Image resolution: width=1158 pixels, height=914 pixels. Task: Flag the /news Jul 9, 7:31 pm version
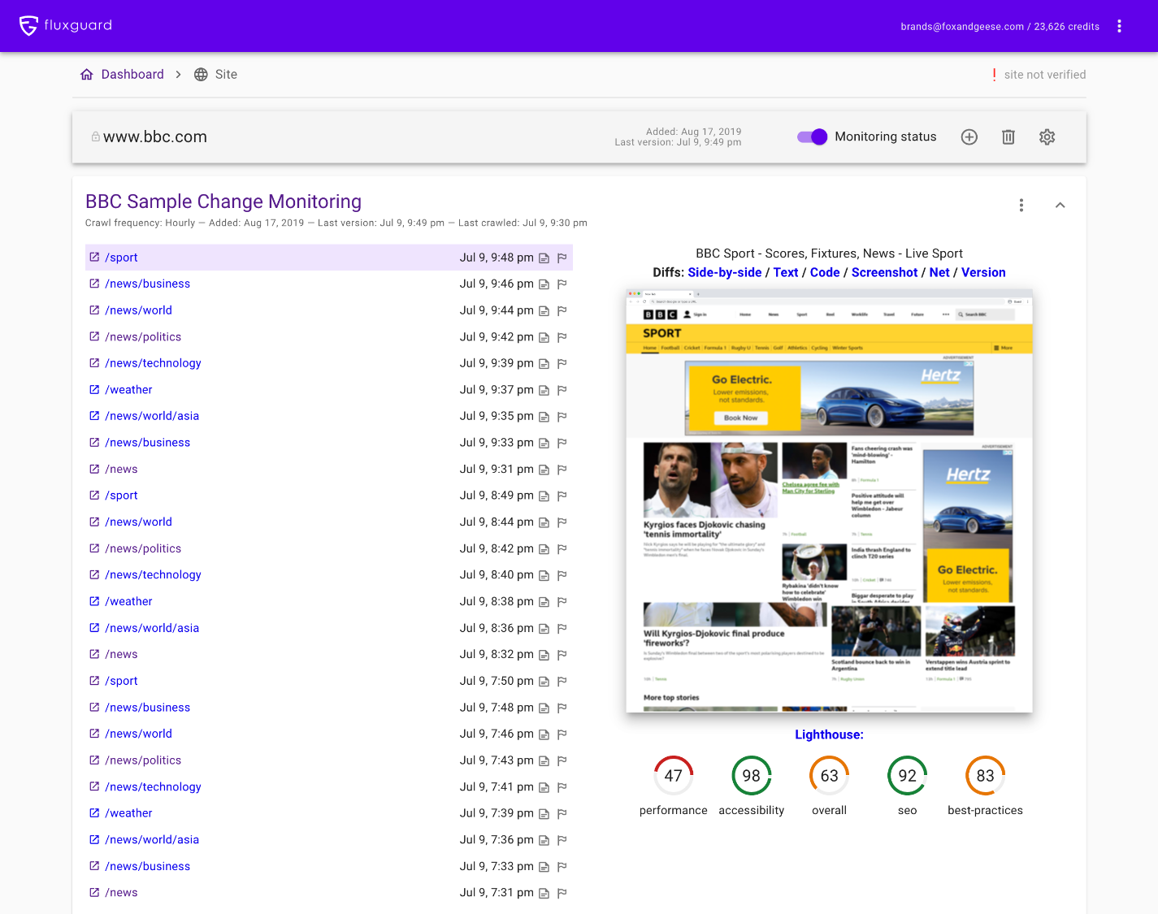(x=562, y=893)
